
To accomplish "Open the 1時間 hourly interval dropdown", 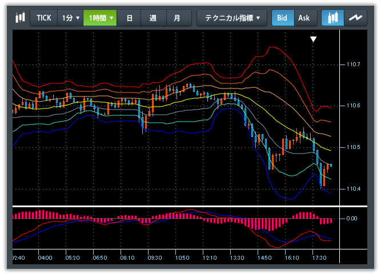I will pyautogui.click(x=100, y=18).
